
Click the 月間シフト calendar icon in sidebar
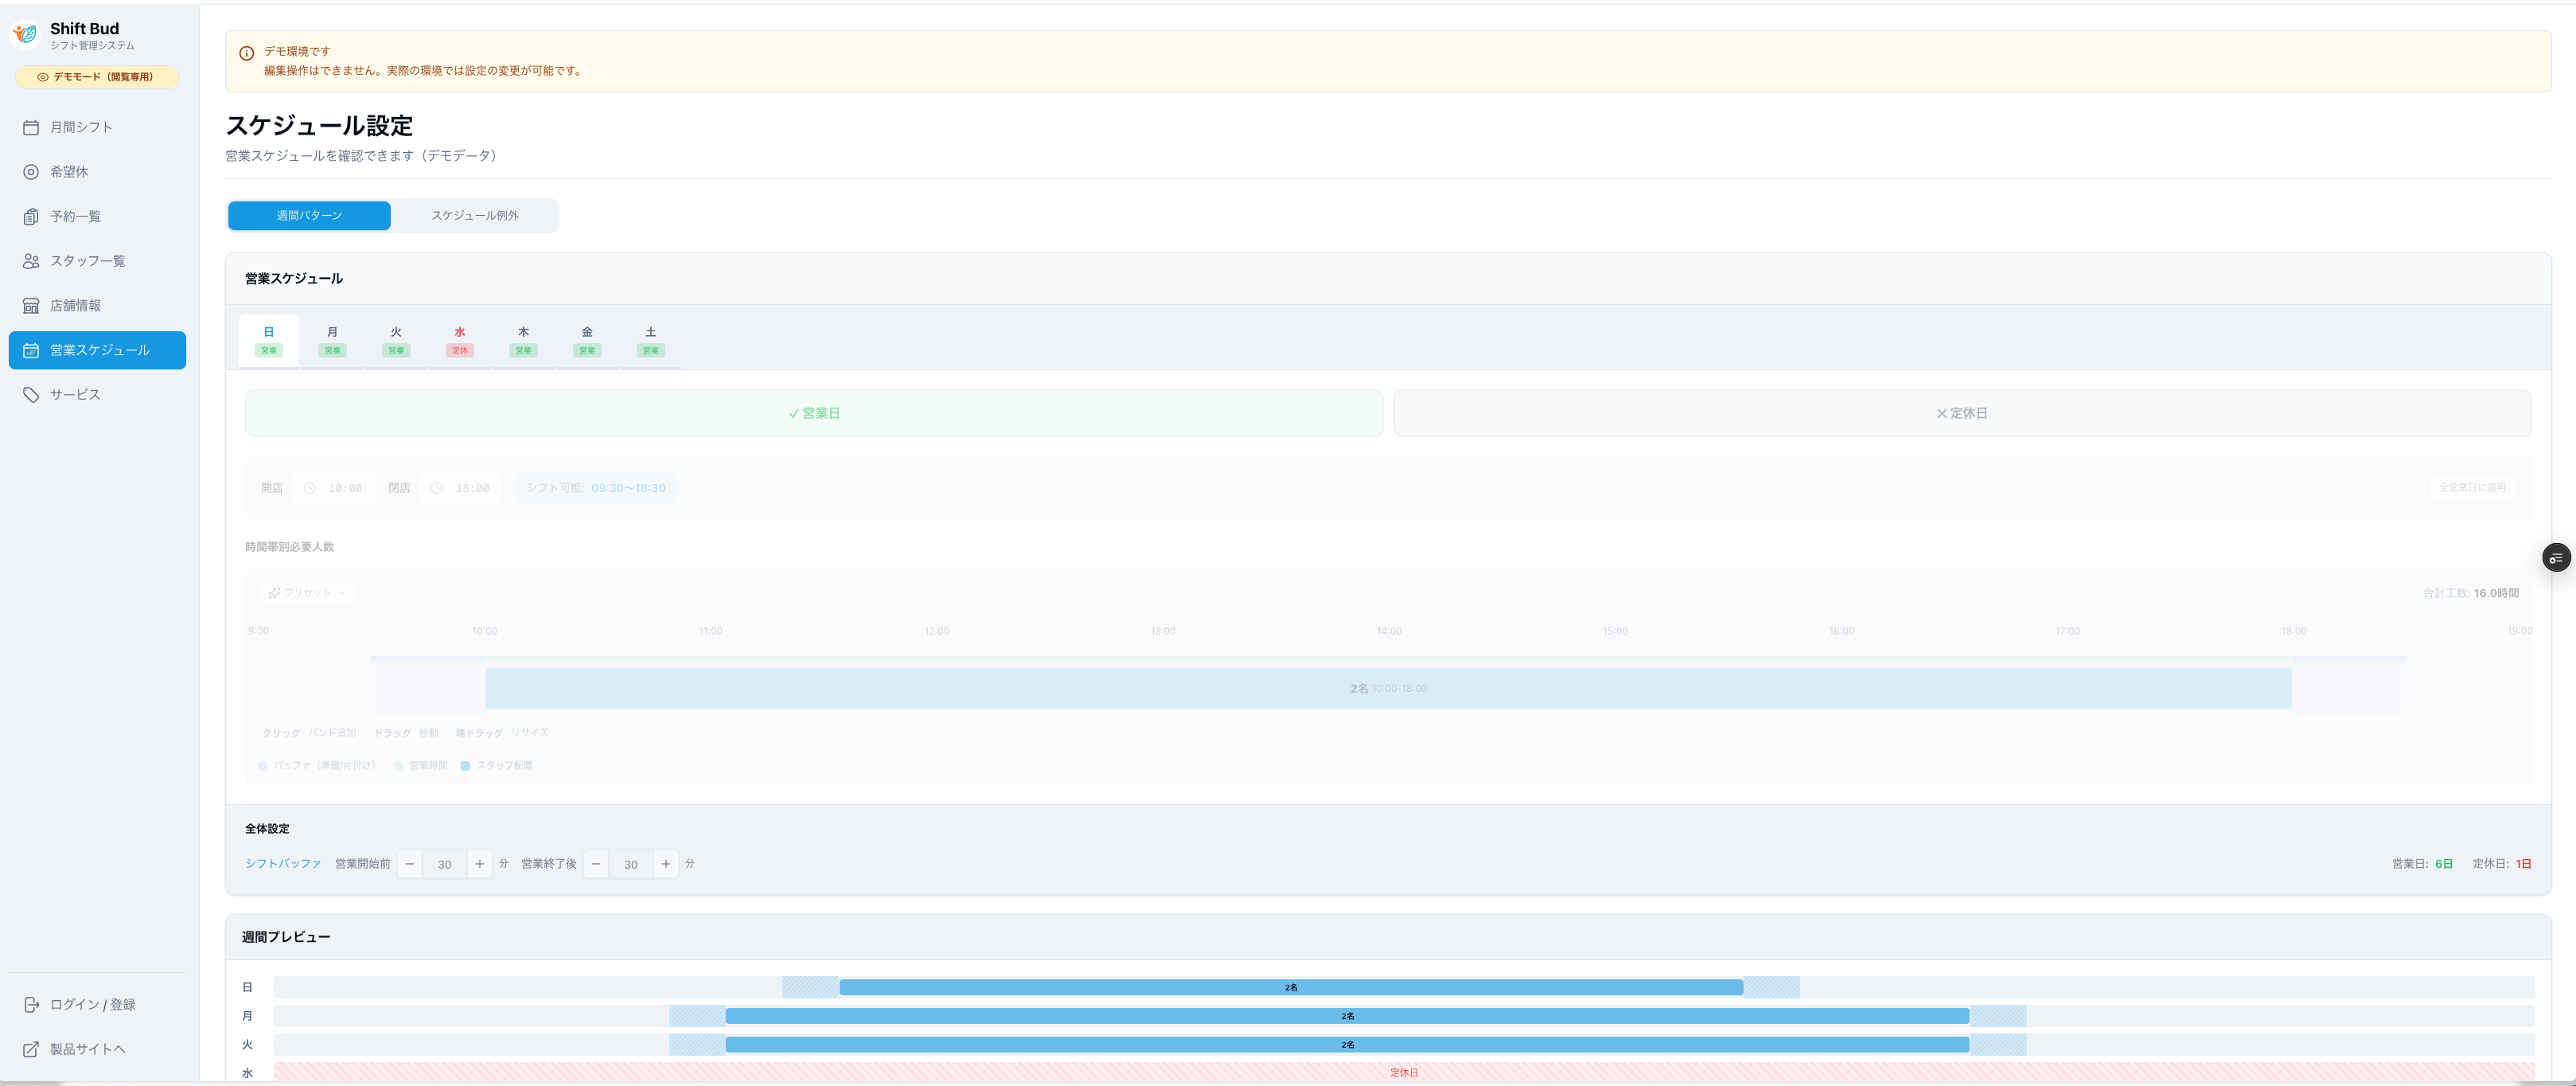tap(31, 127)
